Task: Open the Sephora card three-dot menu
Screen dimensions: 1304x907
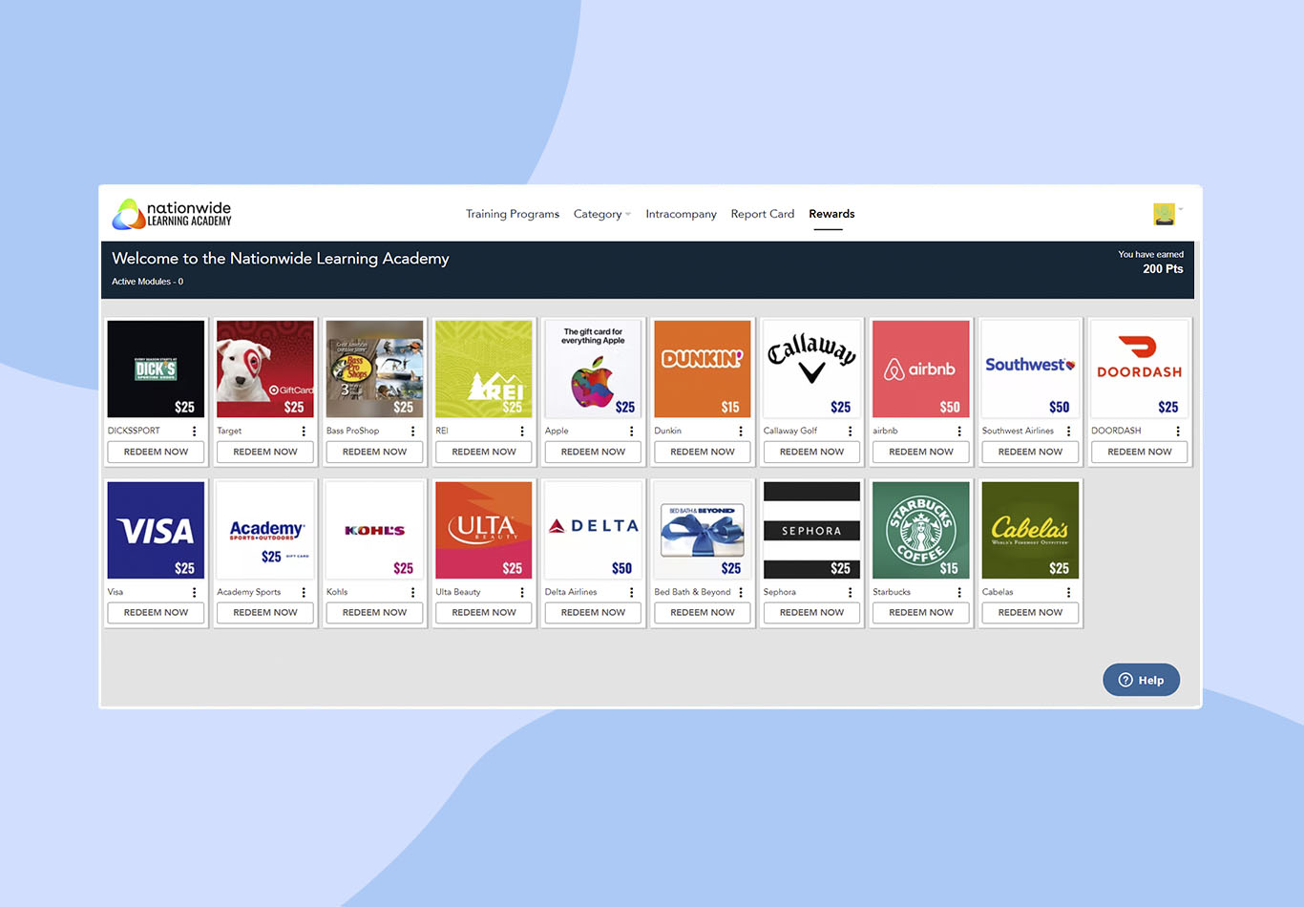Action: point(850,593)
